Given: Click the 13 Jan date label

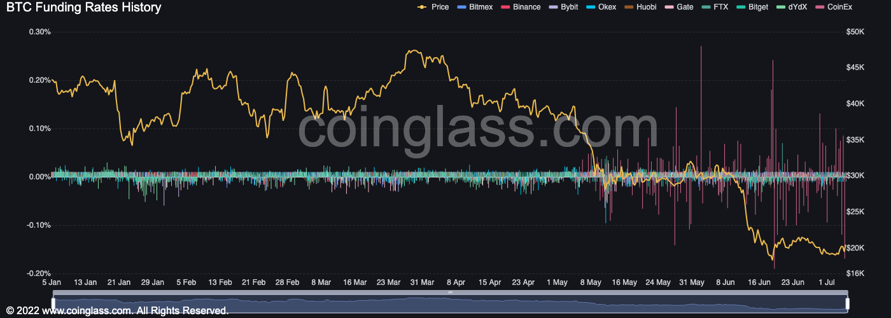Looking at the screenshot, I should coord(85,282).
